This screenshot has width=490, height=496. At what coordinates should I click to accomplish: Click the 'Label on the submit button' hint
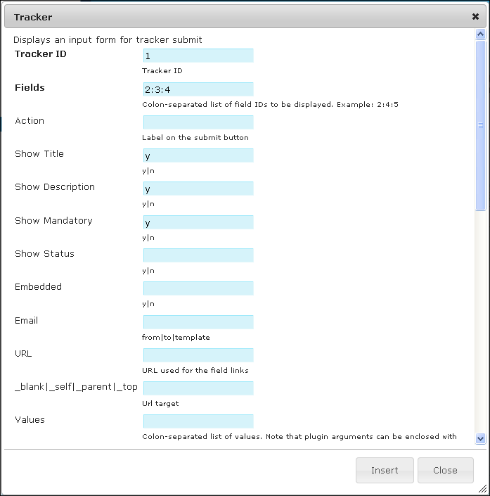[x=195, y=138]
